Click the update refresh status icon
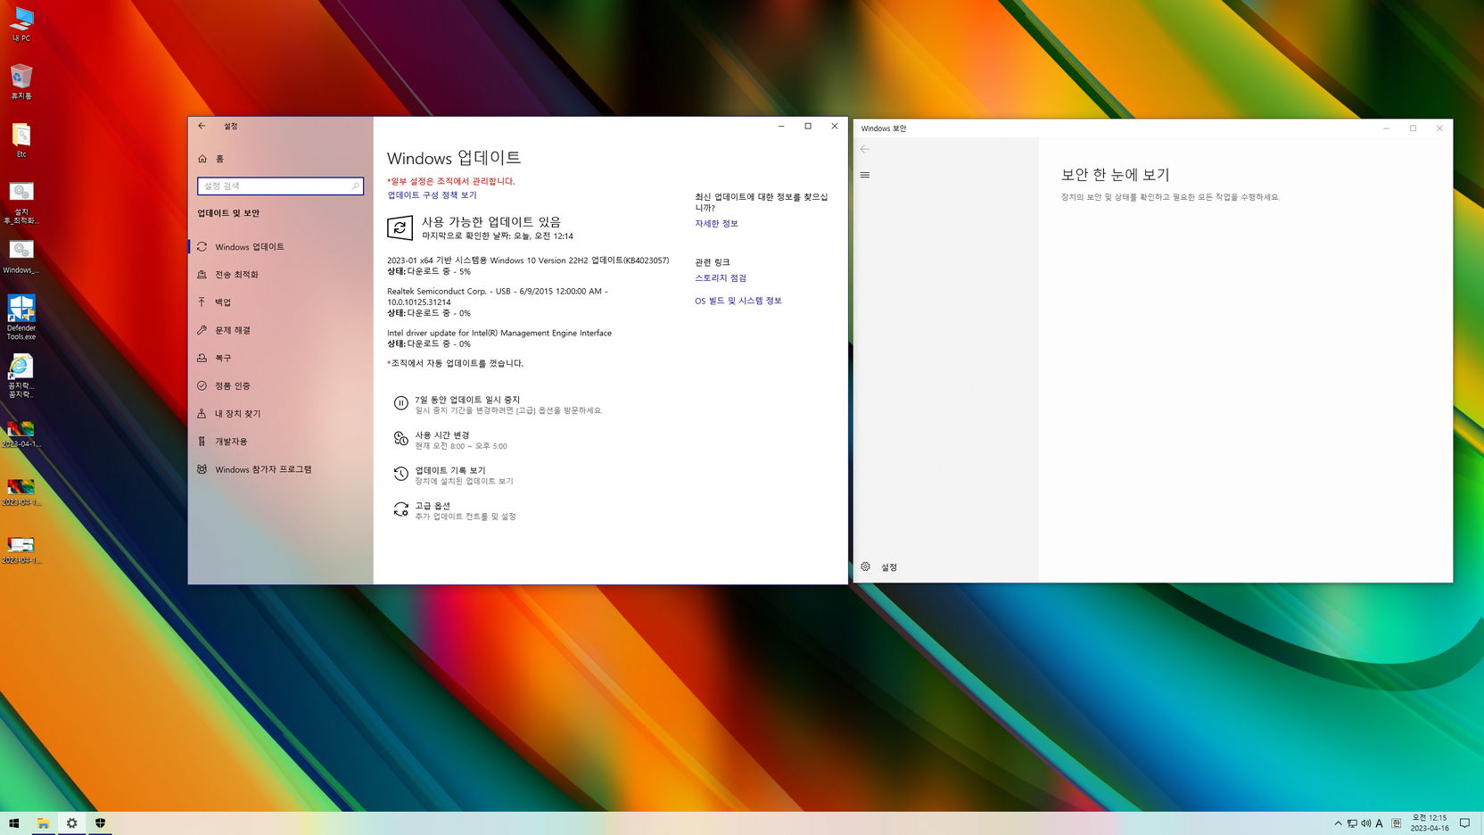Image resolution: width=1484 pixels, height=835 pixels. [x=400, y=227]
